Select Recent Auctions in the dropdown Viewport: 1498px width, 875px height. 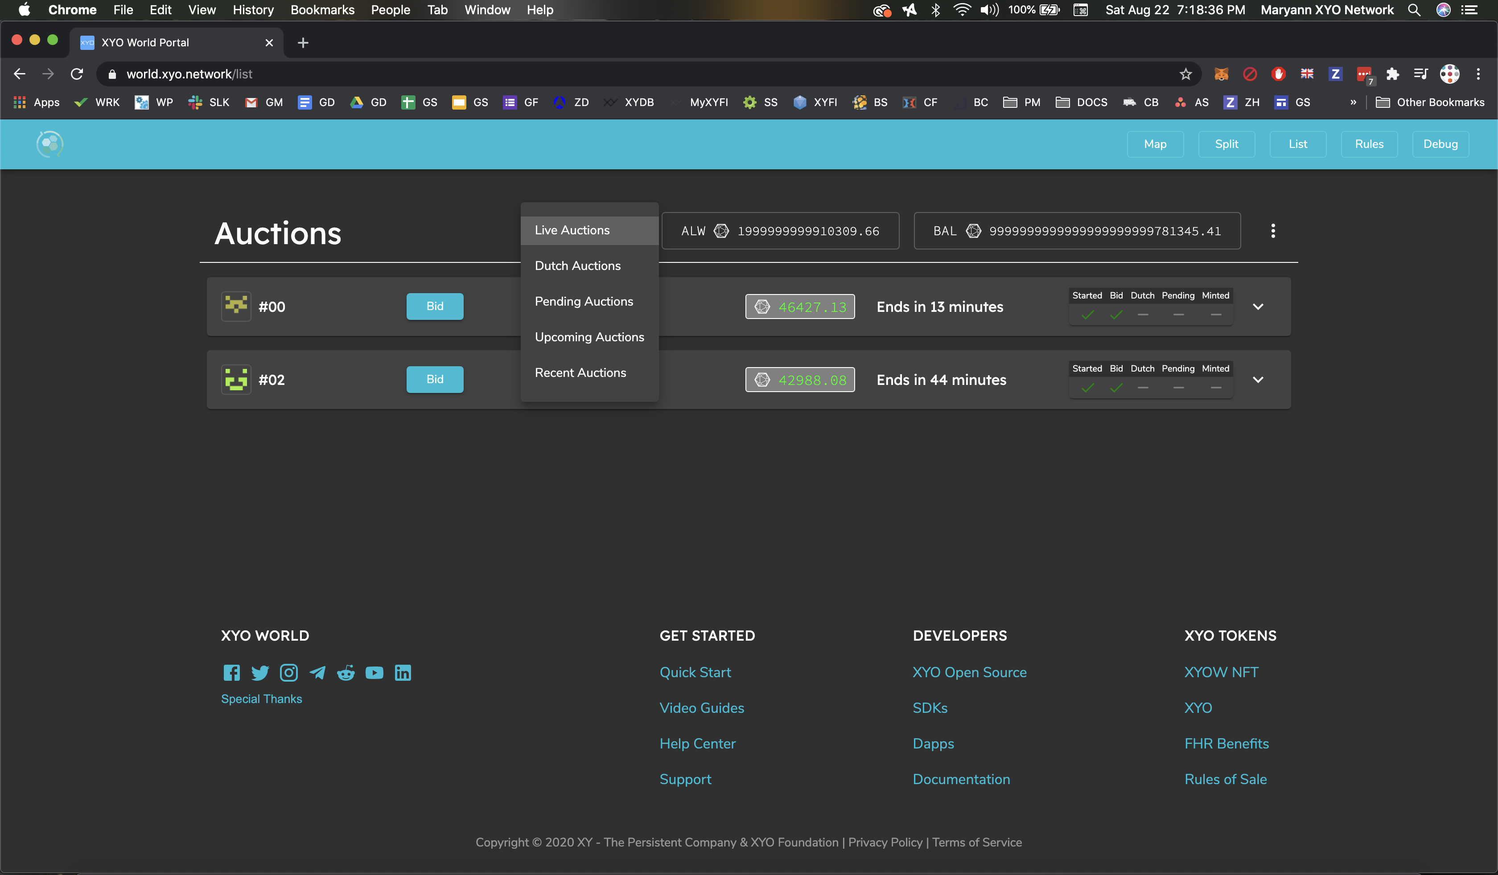point(590,372)
